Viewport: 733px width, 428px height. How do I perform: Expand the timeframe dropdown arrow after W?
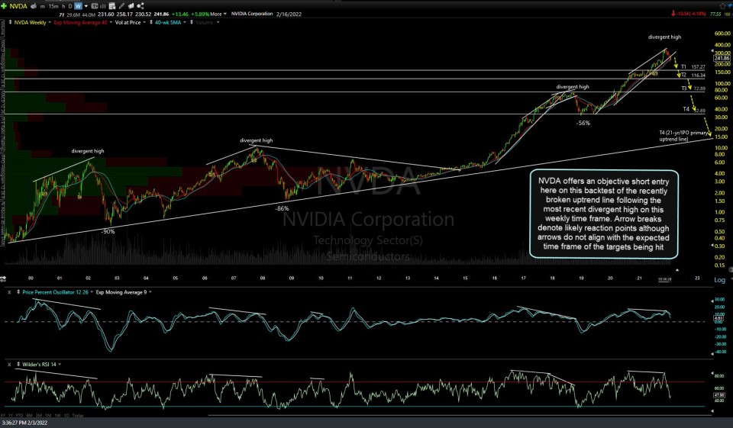tap(87, 5)
